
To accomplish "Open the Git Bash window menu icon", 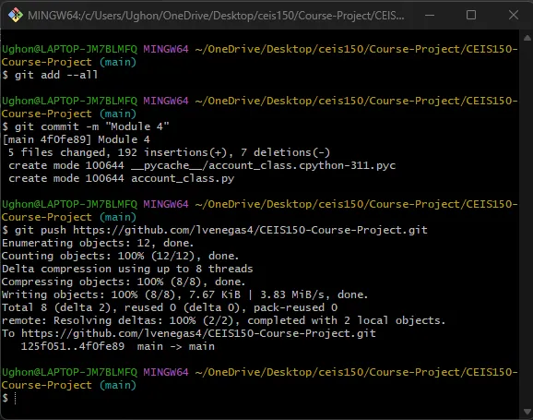I will point(16,16).
